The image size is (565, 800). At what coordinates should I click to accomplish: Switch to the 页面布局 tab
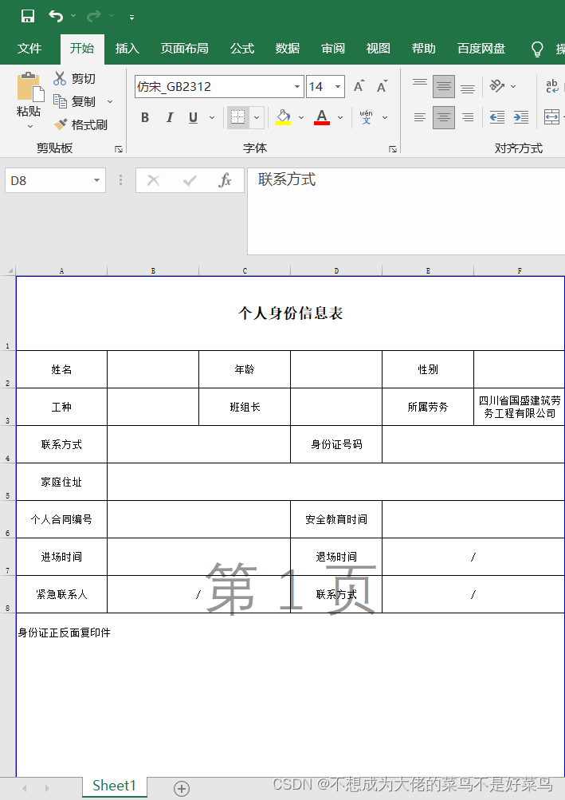point(185,49)
